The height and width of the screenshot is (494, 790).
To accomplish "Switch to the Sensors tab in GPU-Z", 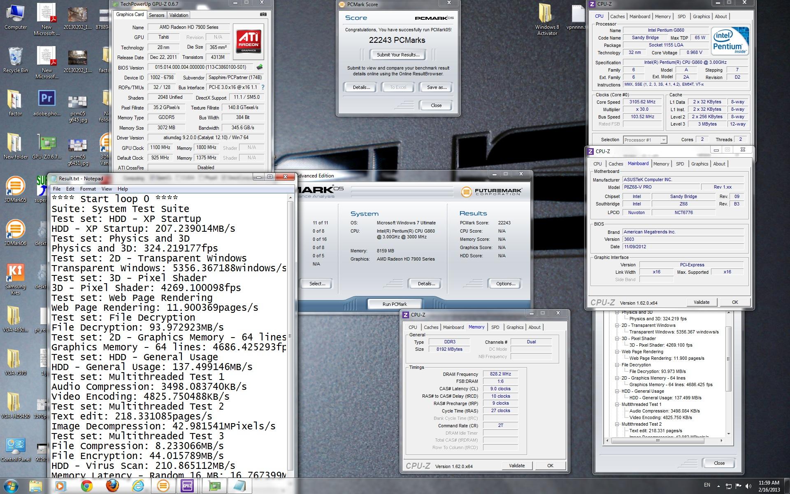I will coord(156,15).
